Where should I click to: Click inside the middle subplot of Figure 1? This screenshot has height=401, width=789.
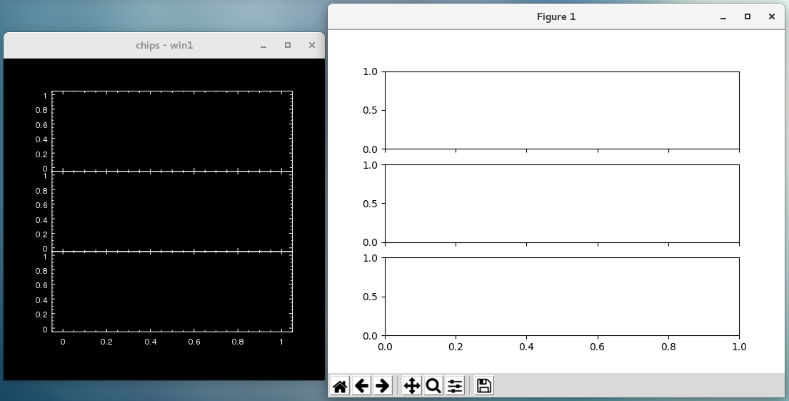click(x=561, y=204)
